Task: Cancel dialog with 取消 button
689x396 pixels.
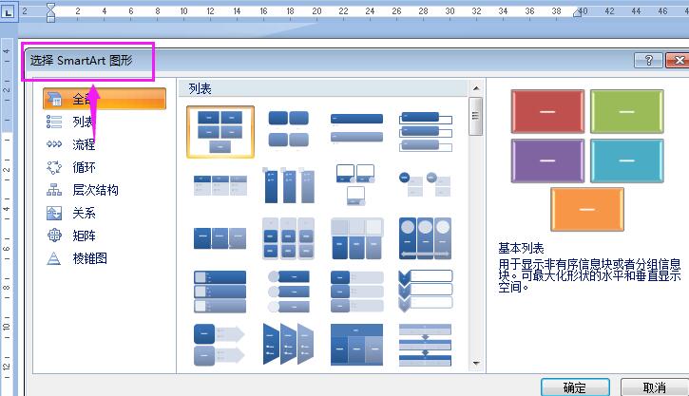Action: [654, 387]
